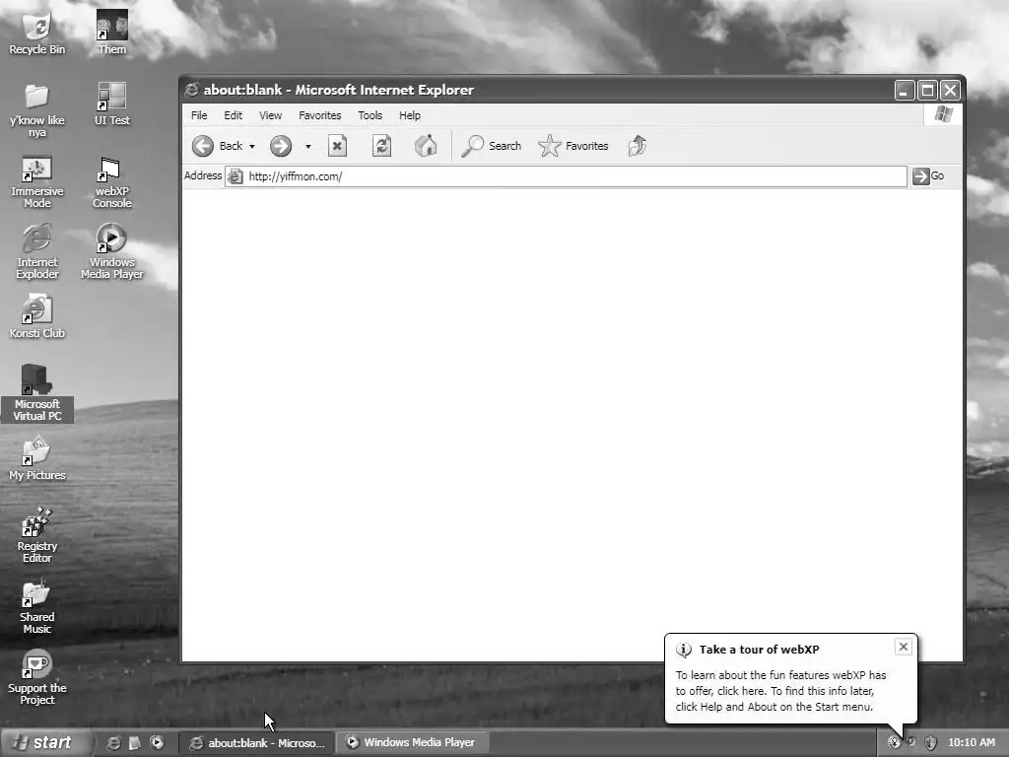Screen dimensions: 1009x757
Task: Launch Internet Explorer from Quick Launch
Action: pyautogui.click(x=113, y=743)
